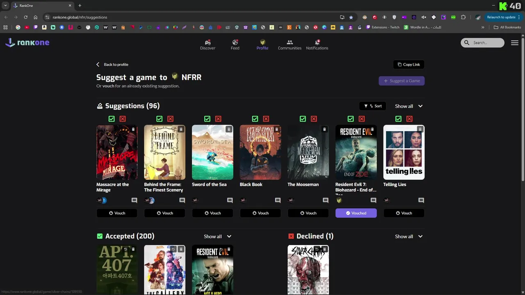525x295 pixels.
Task: Click trash icon on The Mooseman cover
Action: (x=324, y=129)
